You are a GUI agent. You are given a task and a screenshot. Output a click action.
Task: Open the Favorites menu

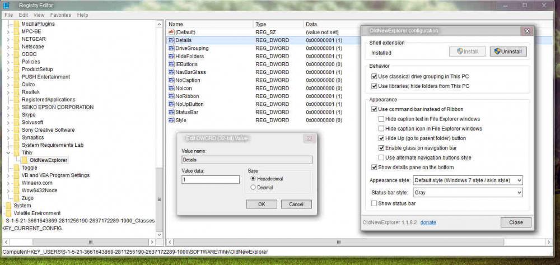pyautogui.click(x=60, y=15)
